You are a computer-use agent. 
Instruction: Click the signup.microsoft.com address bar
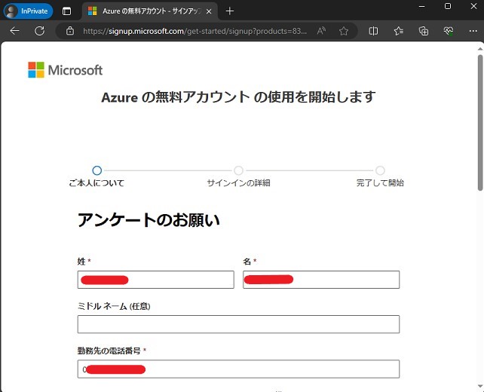point(195,31)
